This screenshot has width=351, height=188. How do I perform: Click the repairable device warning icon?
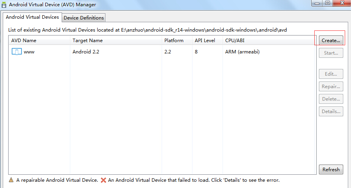(11, 180)
